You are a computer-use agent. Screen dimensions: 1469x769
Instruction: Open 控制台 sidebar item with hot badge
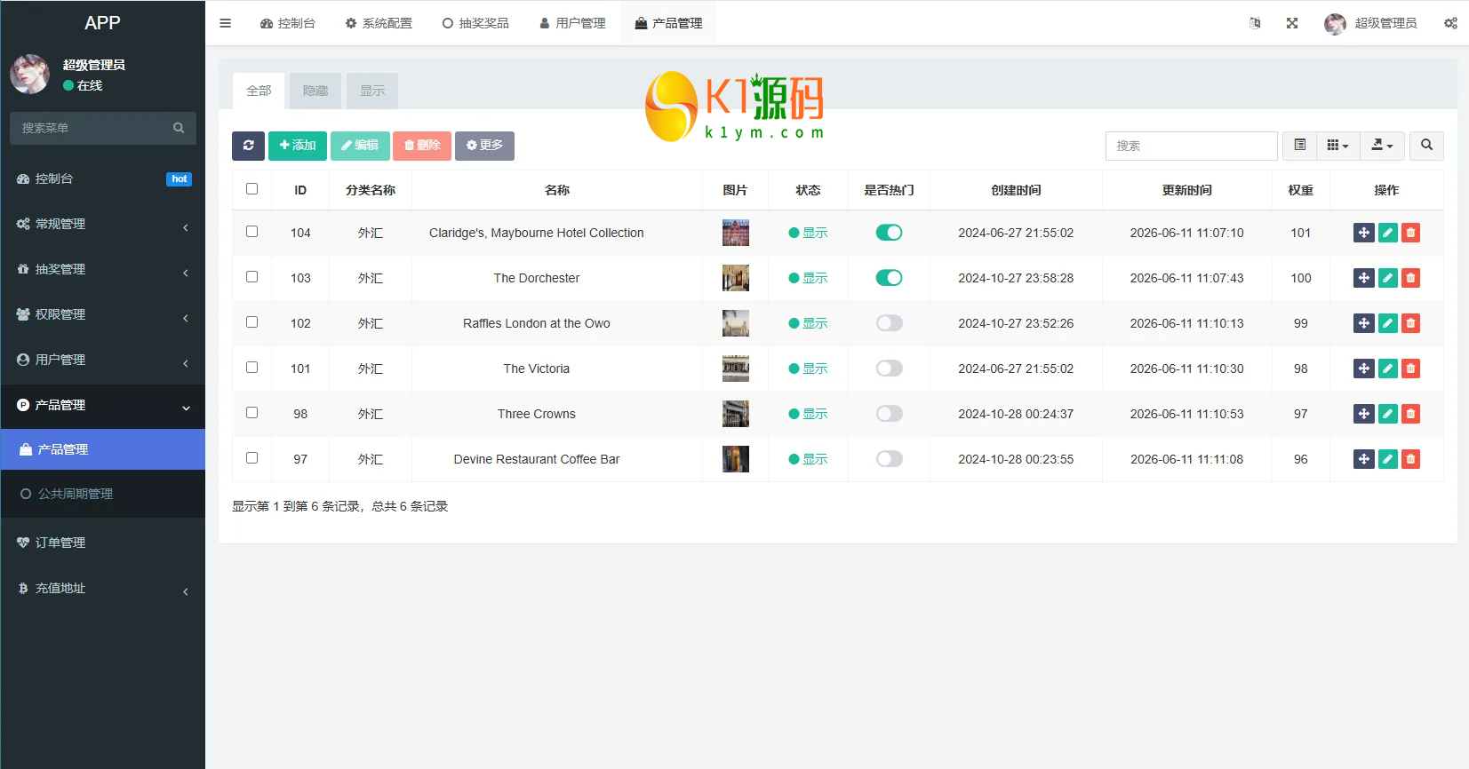[x=102, y=179]
